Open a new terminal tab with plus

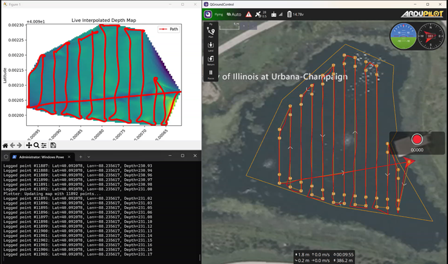tap(81, 157)
